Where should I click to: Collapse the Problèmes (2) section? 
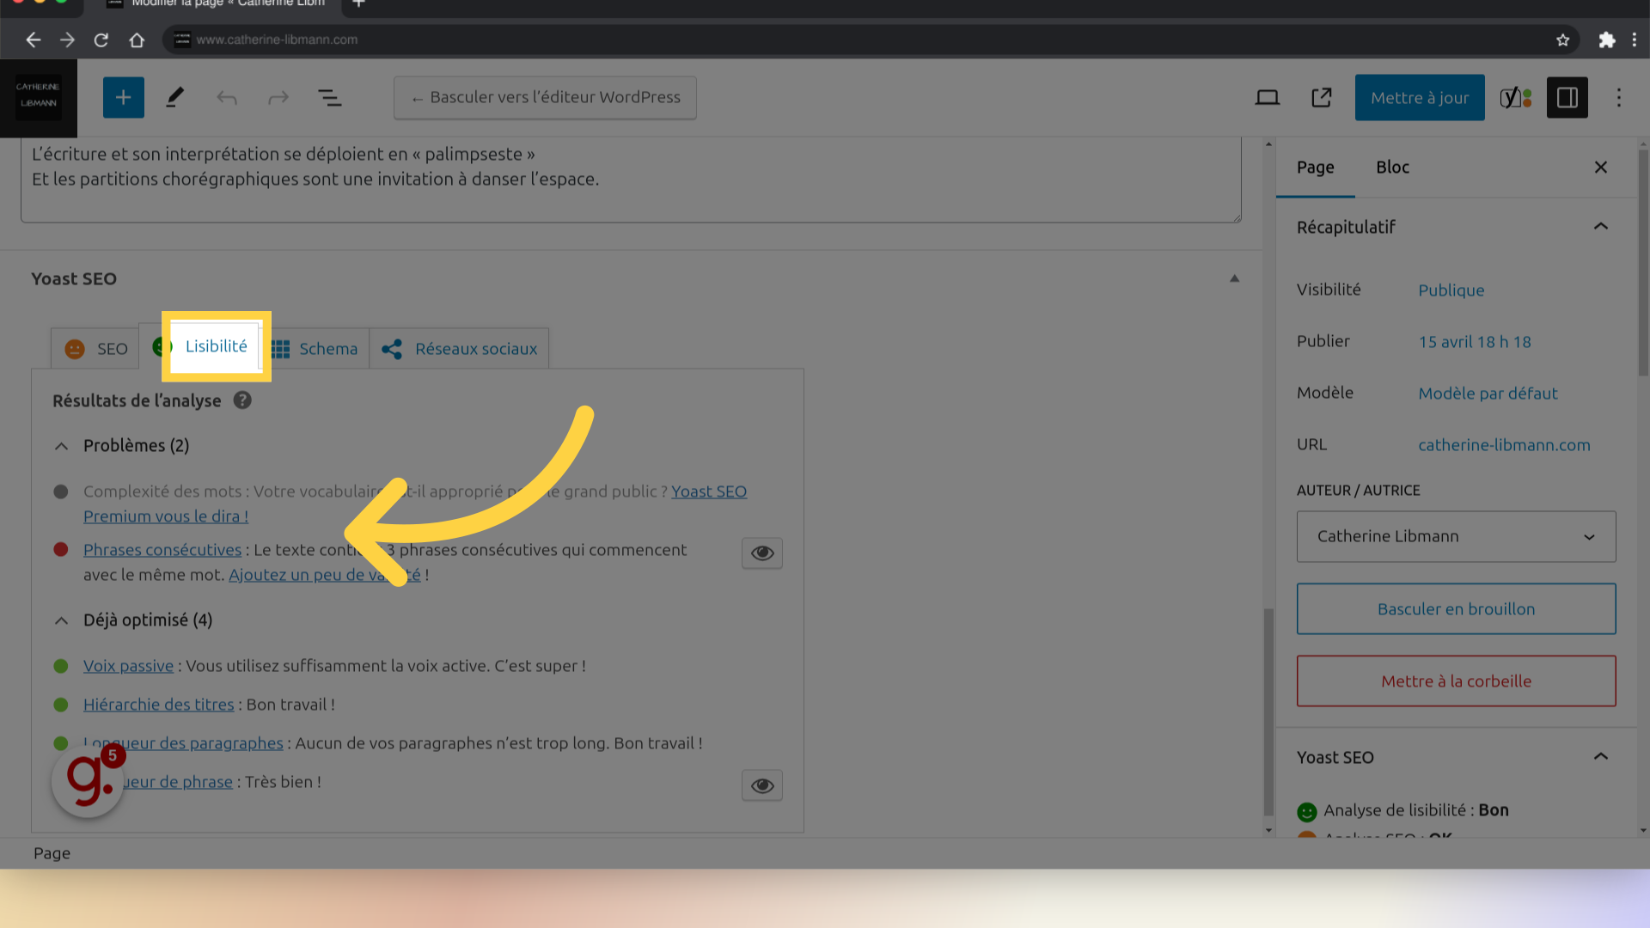click(61, 446)
